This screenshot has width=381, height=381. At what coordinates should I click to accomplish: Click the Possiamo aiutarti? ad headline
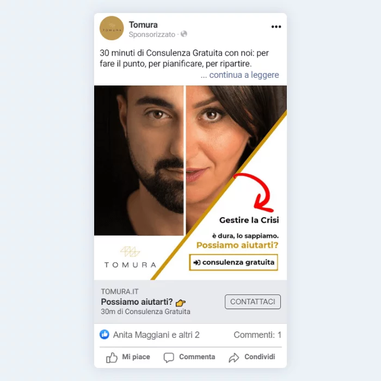[x=137, y=302]
